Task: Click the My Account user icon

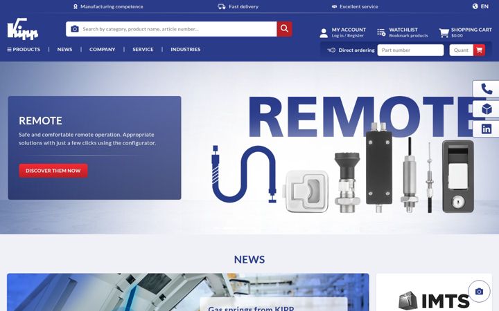Action: tap(324, 32)
